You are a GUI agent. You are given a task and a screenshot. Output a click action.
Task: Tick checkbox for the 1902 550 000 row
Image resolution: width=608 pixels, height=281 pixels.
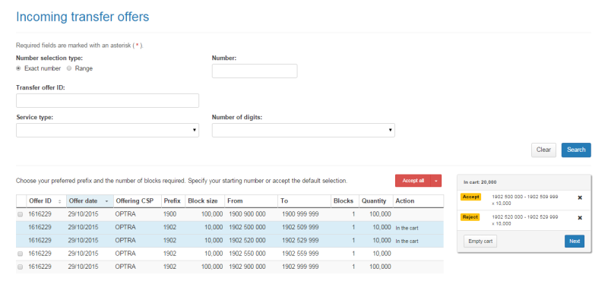click(21, 254)
